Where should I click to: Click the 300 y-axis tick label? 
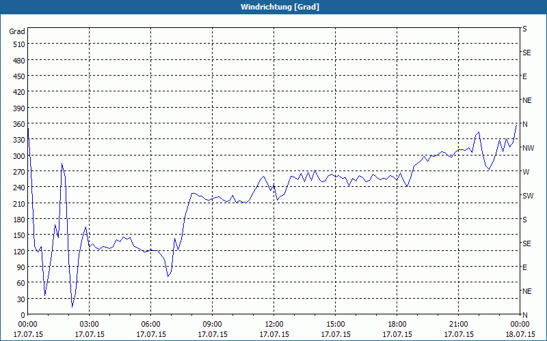[x=19, y=156]
